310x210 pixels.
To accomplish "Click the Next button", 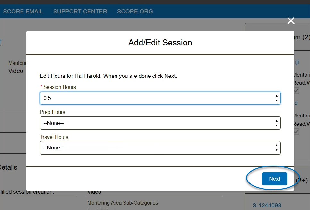I will (x=274, y=179).
